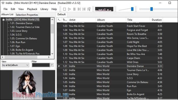
Task: Sort playlist by Title column header
Action: (138, 20)
